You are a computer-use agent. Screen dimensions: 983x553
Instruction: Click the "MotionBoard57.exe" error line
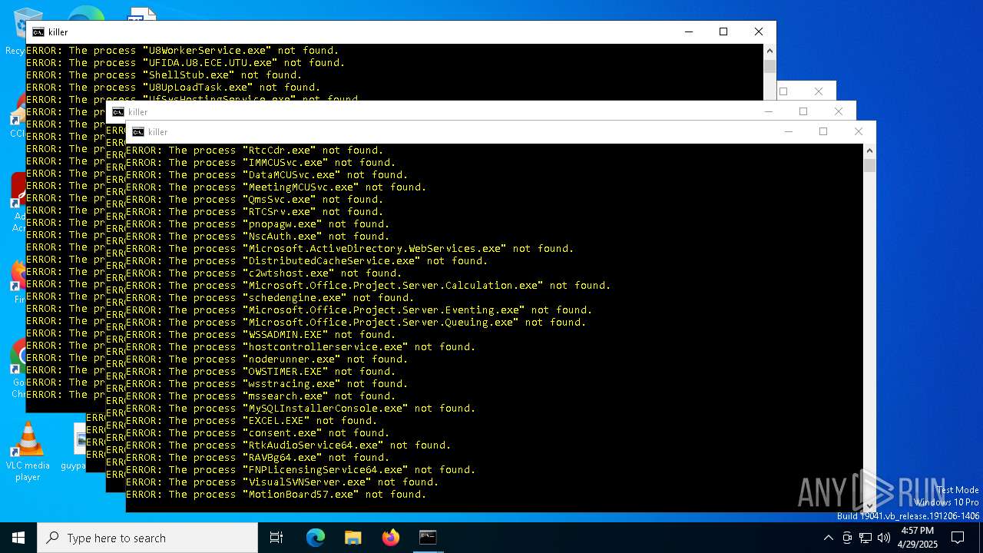pos(276,495)
